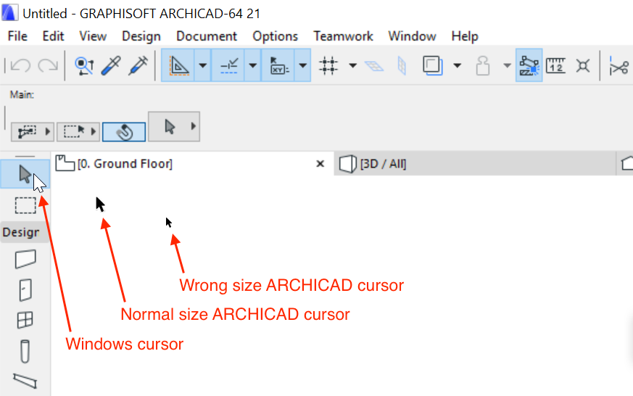Select the Find and Select tool icon

(84, 65)
